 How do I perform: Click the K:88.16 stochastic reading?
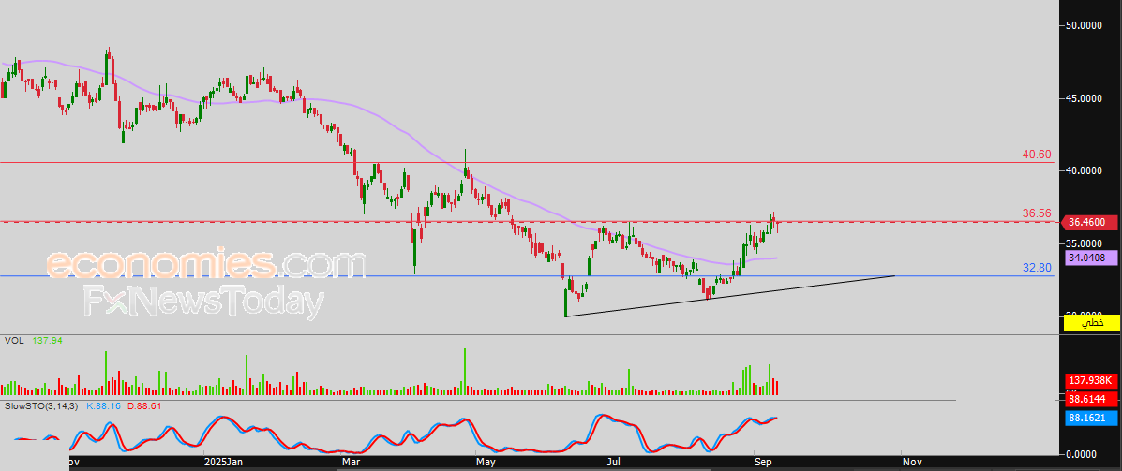(106, 406)
